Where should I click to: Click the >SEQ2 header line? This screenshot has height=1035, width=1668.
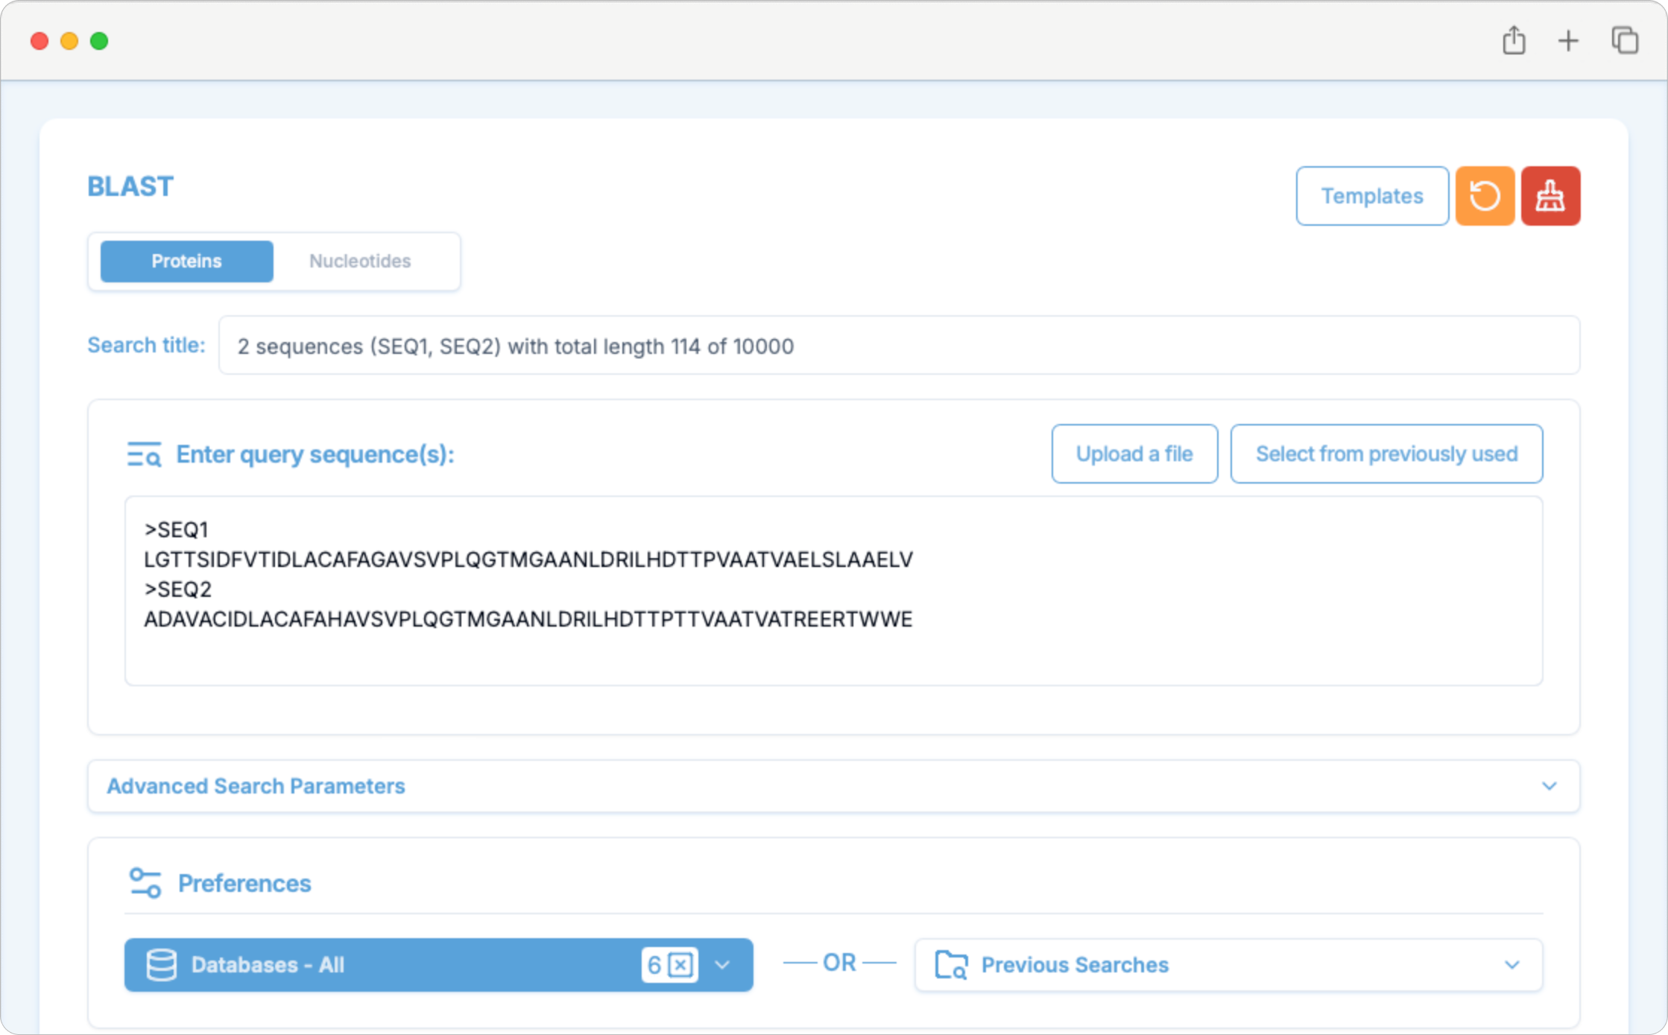tap(177, 589)
